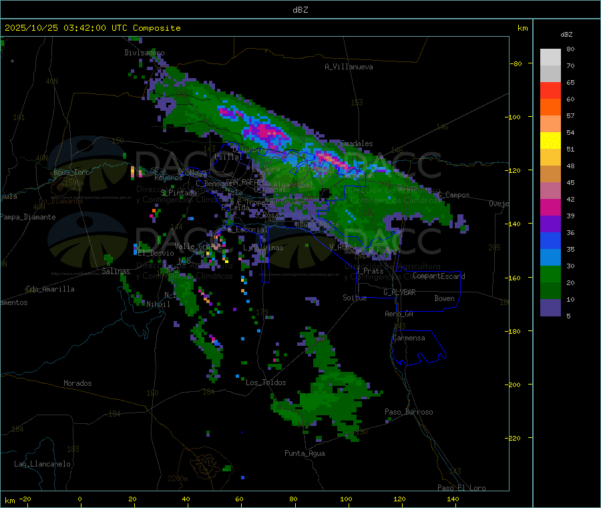Click the 5 value in dBZ legend
This screenshot has width=601, height=508.
pos(568,316)
